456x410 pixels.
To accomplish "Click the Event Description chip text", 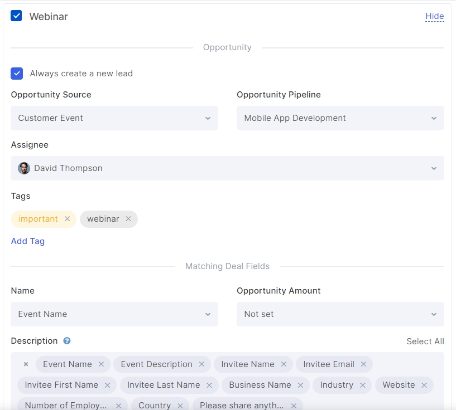I will pos(156,364).
